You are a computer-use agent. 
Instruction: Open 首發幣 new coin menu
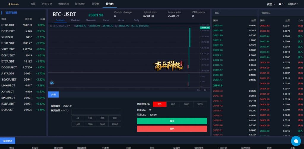[96, 4]
